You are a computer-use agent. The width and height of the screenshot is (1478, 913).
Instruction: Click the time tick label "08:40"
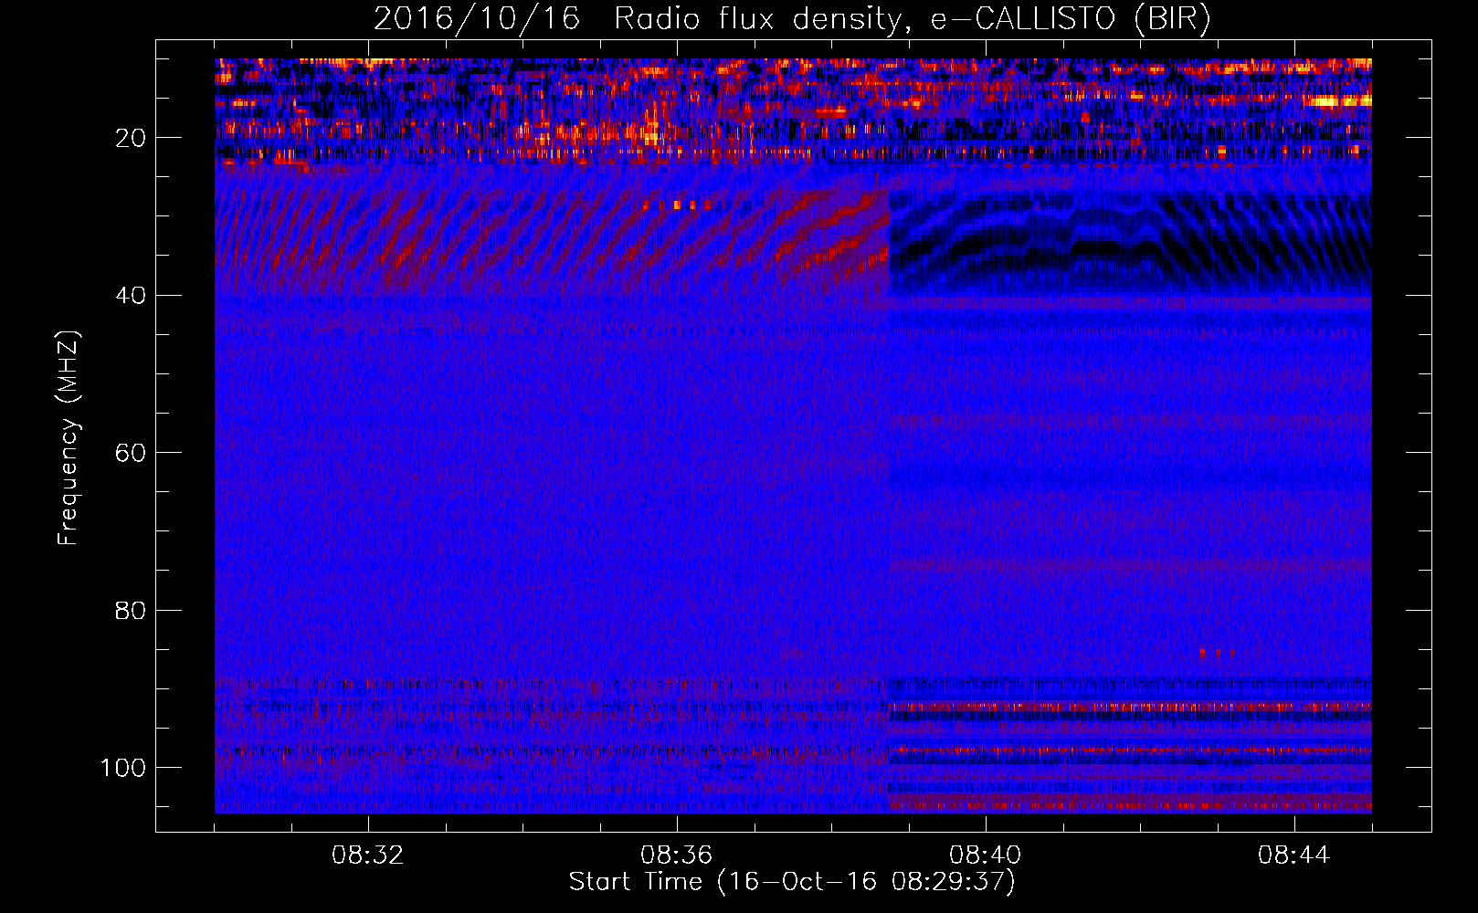point(985,855)
